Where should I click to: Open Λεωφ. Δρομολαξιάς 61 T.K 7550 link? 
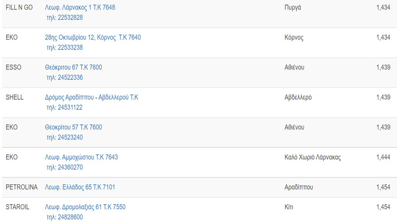pos(85,207)
